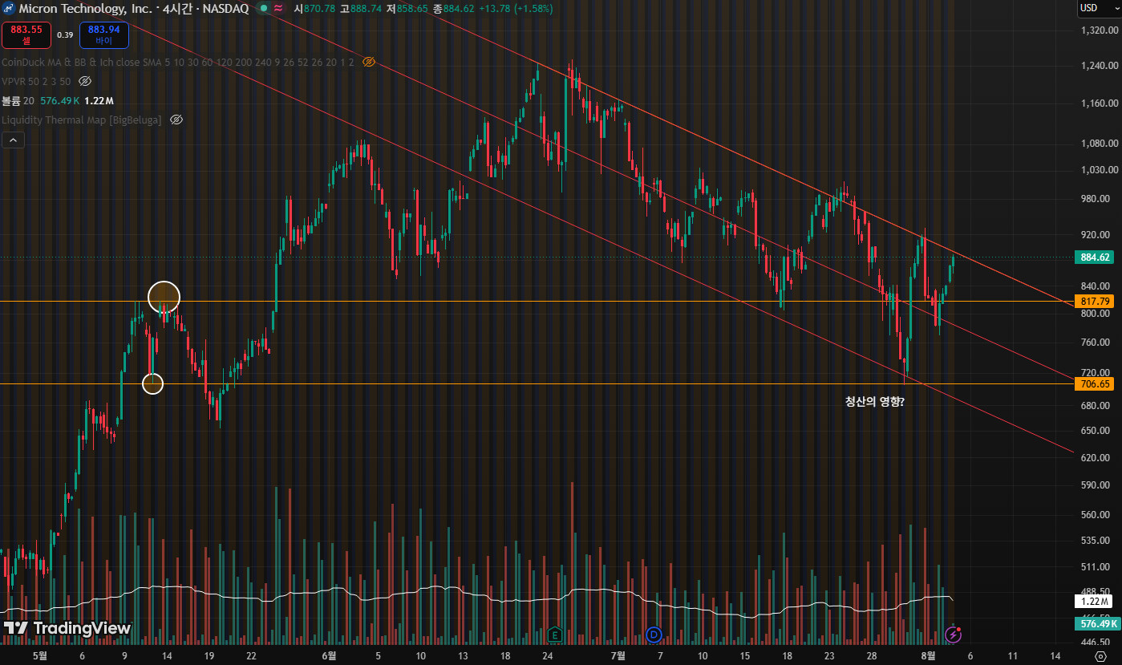This screenshot has width=1122, height=665.
Task: Click the red 883.55 sell button
Action: pos(26,34)
